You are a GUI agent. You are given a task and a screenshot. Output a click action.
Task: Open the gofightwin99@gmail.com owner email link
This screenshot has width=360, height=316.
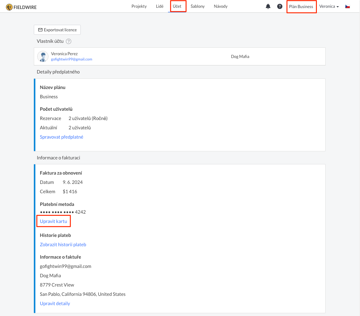(72, 59)
